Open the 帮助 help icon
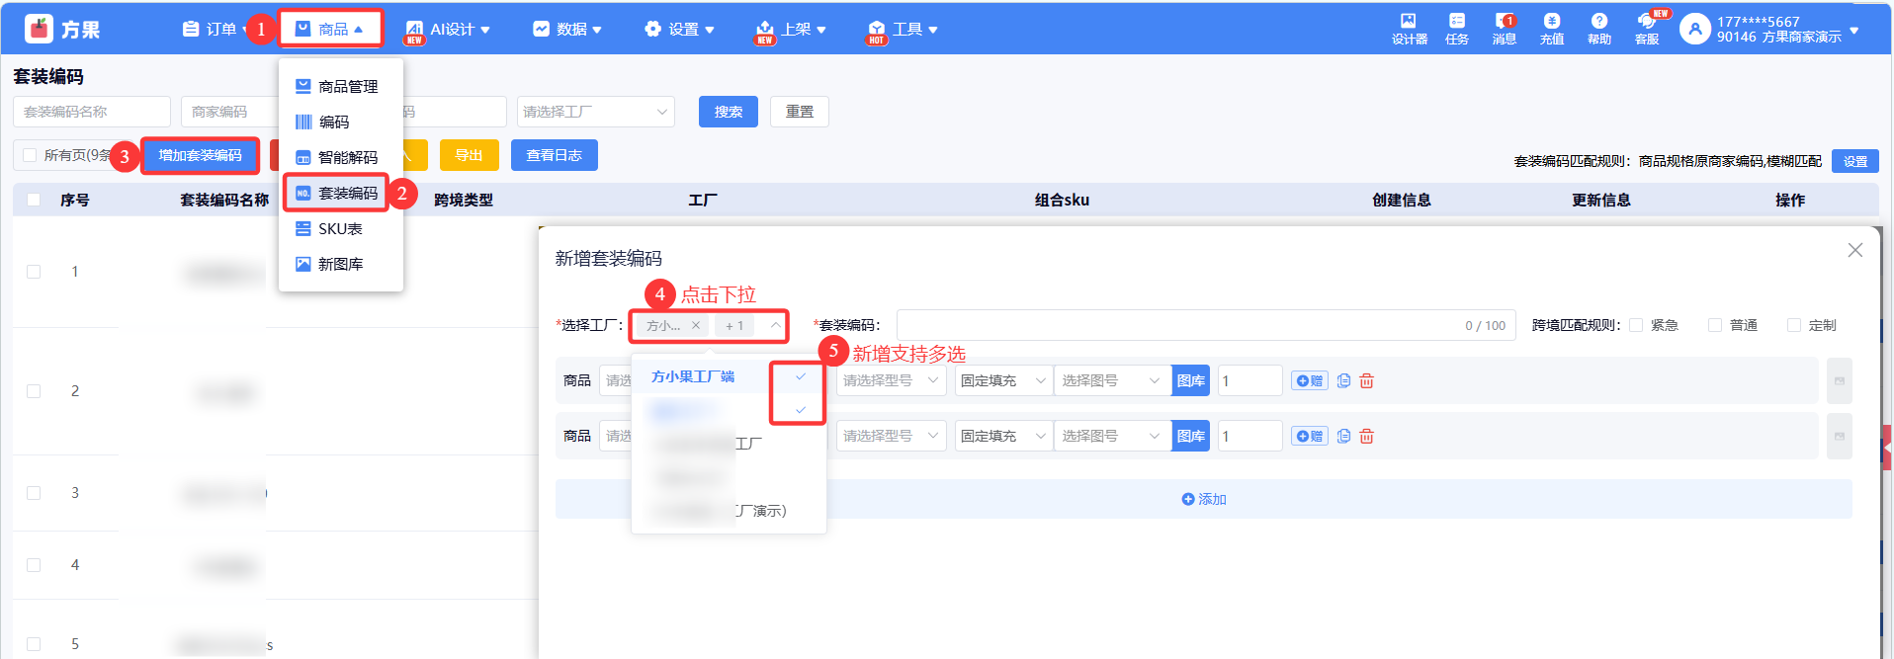1894x659 pixels. click(1599, 29)
